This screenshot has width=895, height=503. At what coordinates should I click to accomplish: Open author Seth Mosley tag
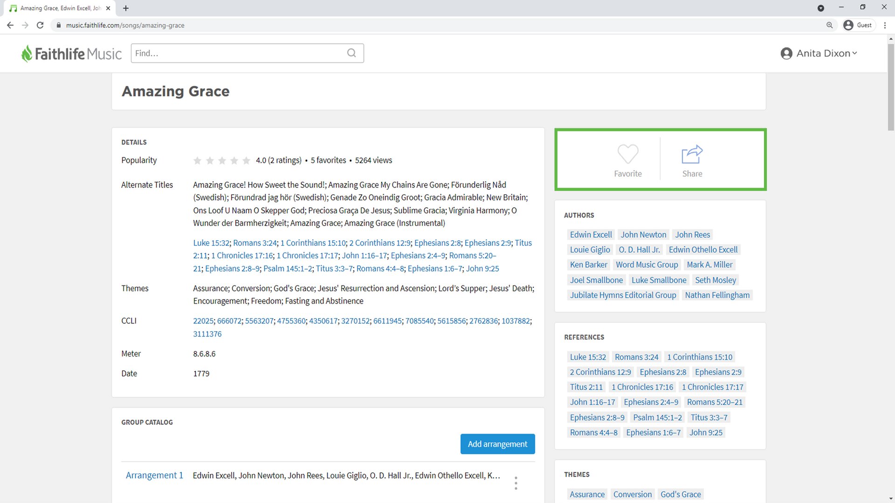715,280
